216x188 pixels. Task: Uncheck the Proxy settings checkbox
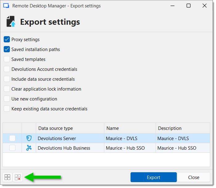click(x=7, y=40)
